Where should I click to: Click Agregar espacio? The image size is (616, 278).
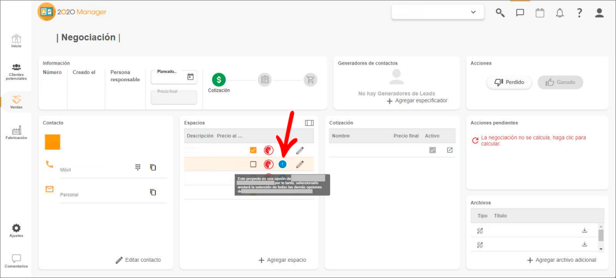pyautogui.click(x=282, y=260)
